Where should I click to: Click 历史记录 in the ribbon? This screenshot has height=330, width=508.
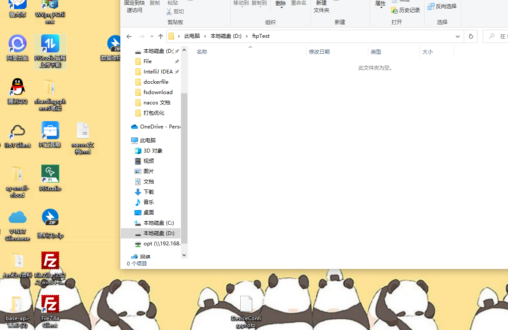[406, 10]
